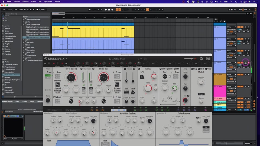The height and width of the screenshot is (146, 260).
Task: Select the tempo field showing 120.00
Action: click(21, 10)
